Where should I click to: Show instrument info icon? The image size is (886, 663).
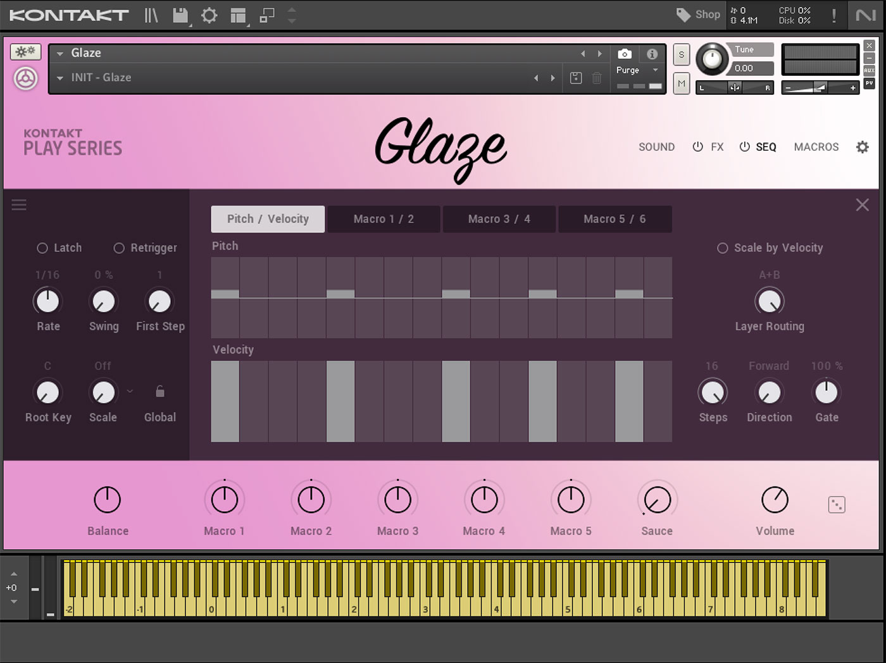coord(652,54)
